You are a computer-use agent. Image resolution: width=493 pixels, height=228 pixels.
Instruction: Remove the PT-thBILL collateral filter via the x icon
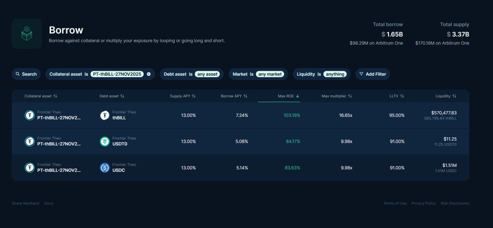pyautogui.click(x=149, y=74)
